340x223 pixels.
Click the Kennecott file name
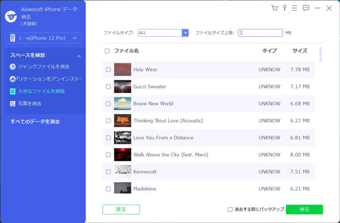pos(145,171)
